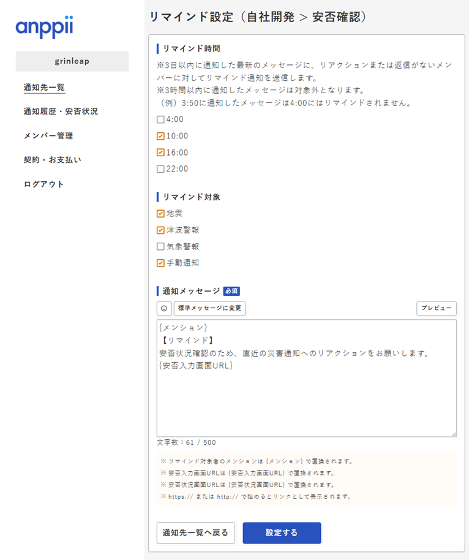The height and width of the screenshot is (560, 469).
Task: Enable 気象警報 reminder target
Action: [x=160, y=247]
